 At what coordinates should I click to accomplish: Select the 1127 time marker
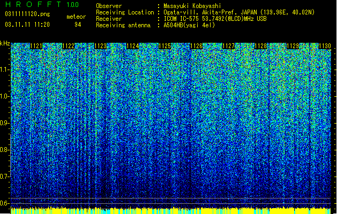pyautogui.click(x=228, y=46)
